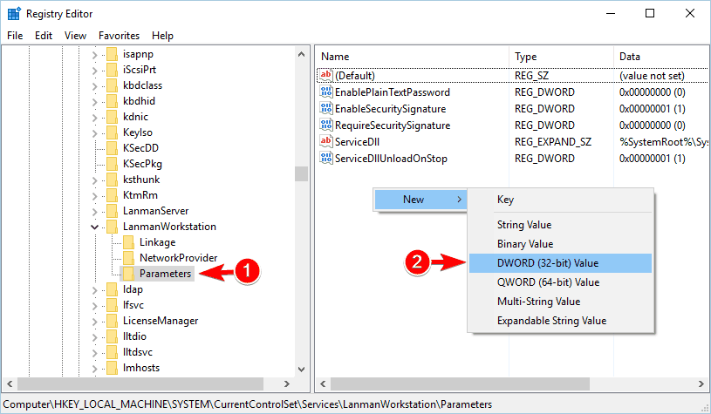
Task: Click the ServiceDll string value icon
Action: point(326,141)
